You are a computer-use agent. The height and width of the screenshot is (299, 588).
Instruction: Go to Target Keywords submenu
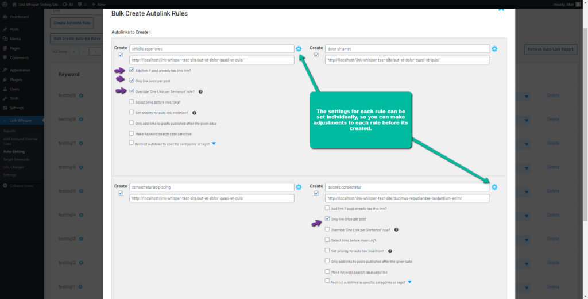click(16, 159)
